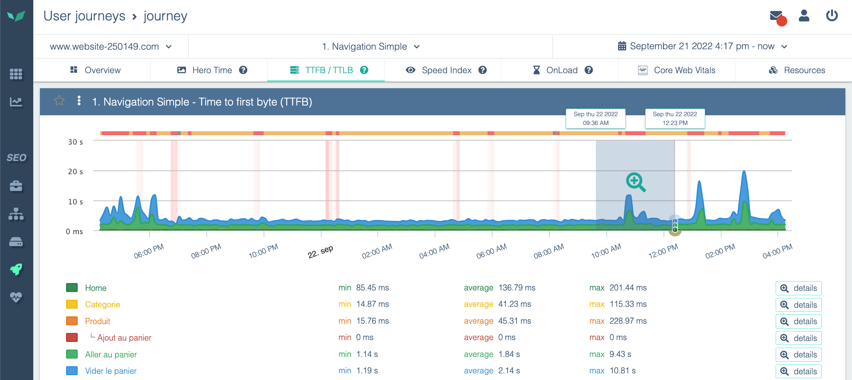Toggle the Produit series in legend

[x=97, y=321]
